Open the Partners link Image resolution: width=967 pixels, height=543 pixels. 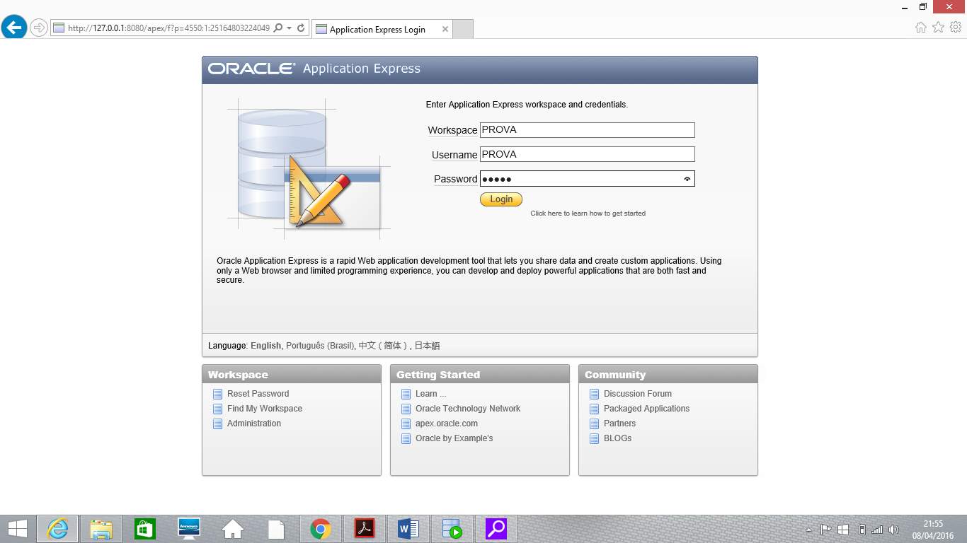coord(619,424)
